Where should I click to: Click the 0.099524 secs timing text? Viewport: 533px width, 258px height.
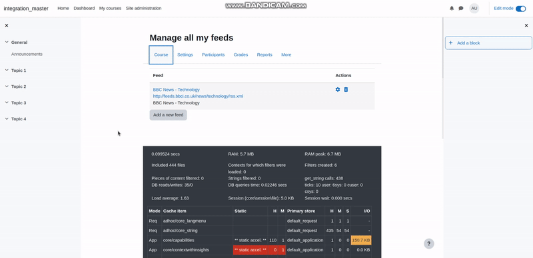[165, 154]
